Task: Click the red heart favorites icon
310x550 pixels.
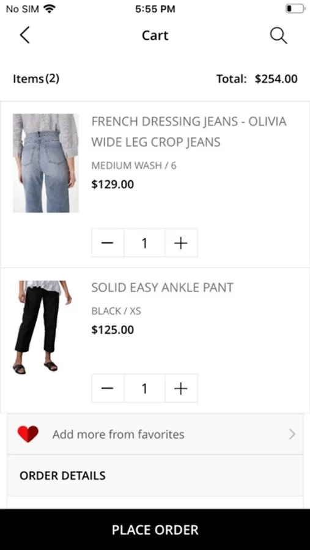Action: pos(28,435)
